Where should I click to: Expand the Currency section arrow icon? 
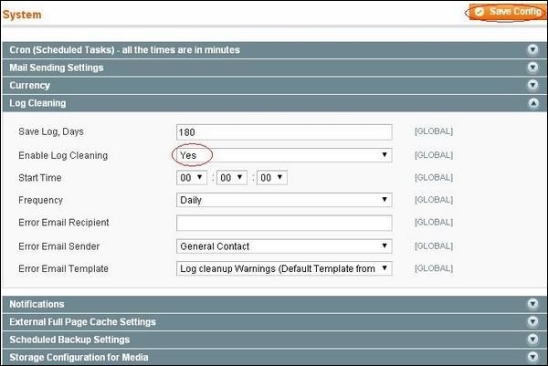532,85
